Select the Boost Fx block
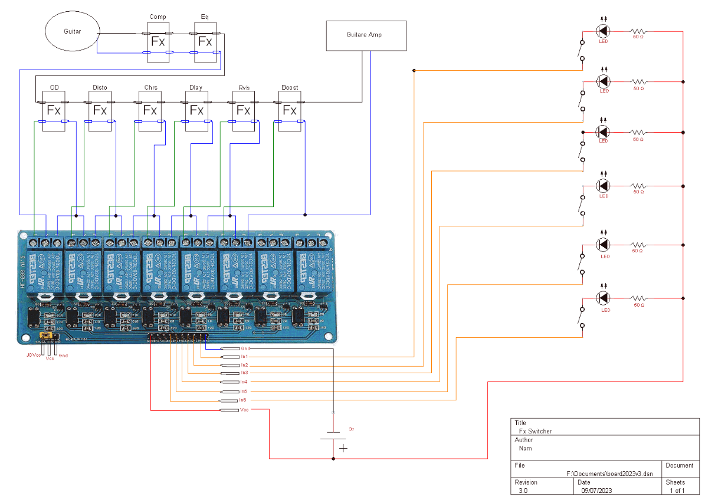The height and width of the screenshot is (500, 705). (290, 111)
